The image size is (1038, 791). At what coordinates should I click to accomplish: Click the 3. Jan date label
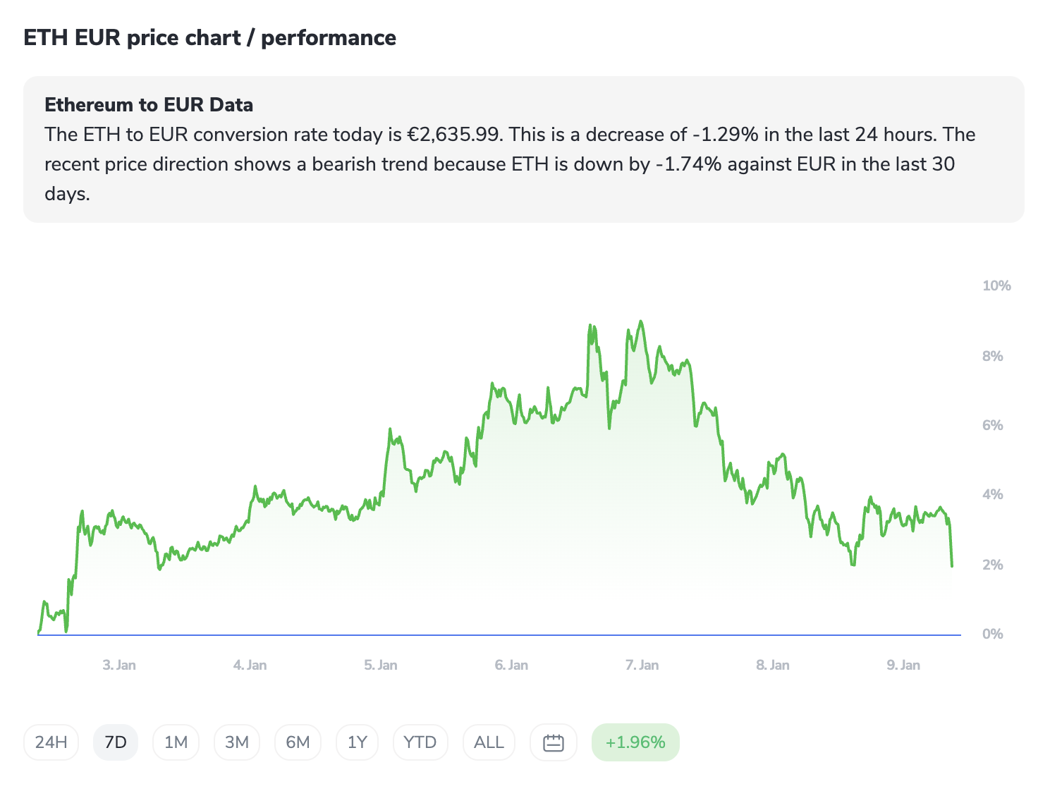pyautogui.click(x=119, y=665)
